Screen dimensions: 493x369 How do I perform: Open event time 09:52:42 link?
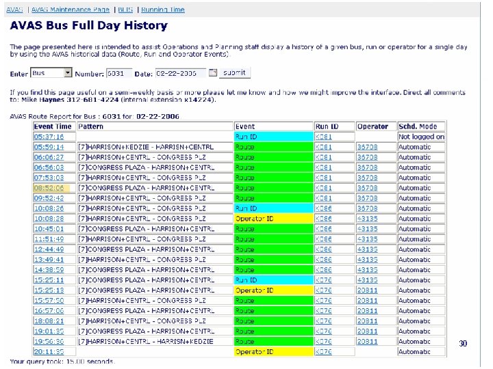[x=49, y=198]
